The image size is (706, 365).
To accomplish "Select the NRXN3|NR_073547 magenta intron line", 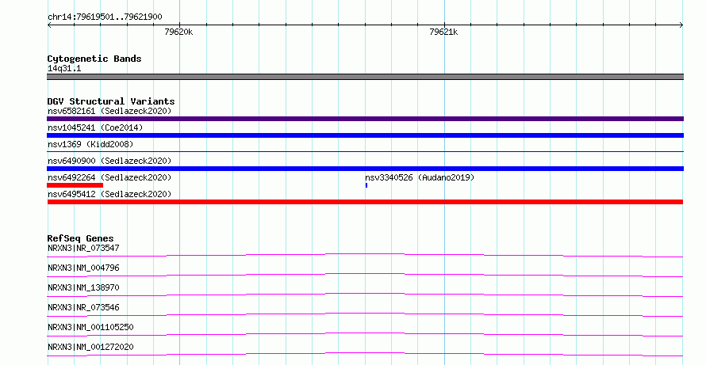I will click(365, 255).
